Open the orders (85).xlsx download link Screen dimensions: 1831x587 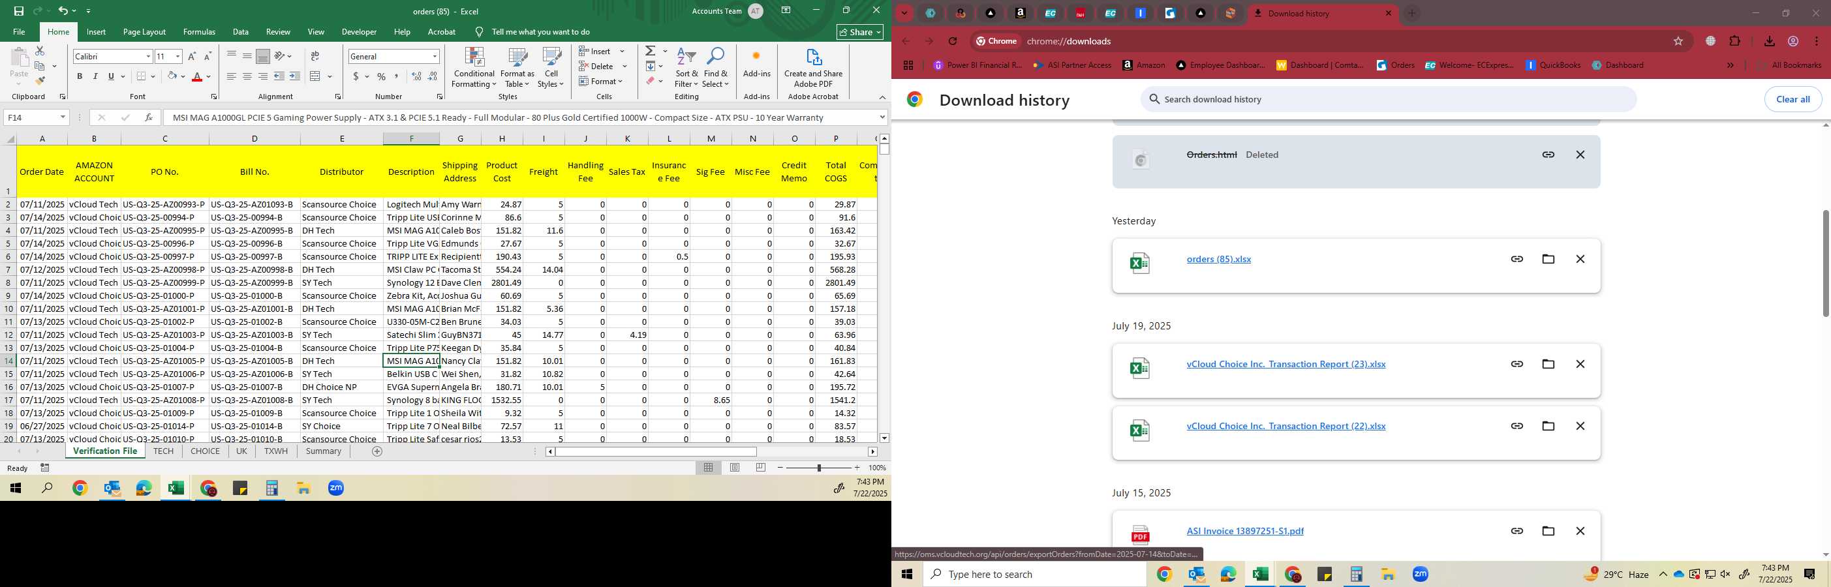1218,260
